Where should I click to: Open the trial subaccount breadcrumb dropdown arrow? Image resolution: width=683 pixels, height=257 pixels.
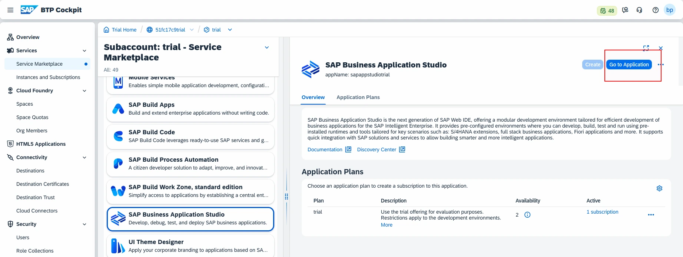[230, 30]
